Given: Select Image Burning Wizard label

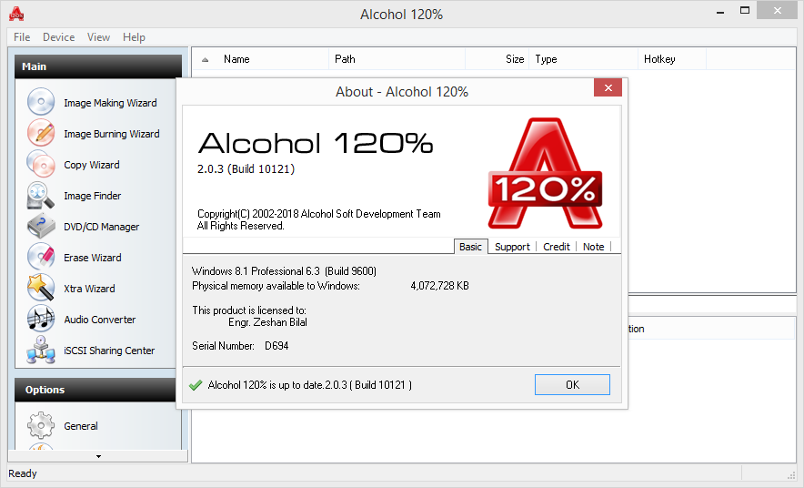Looking at the screenshot, I should [x=112, y=134].
